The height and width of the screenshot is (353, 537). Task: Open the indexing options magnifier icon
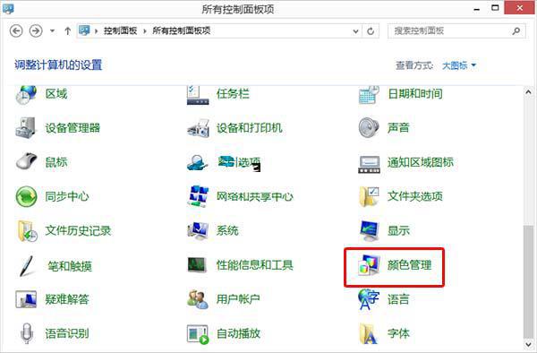[x=198, y=162]
